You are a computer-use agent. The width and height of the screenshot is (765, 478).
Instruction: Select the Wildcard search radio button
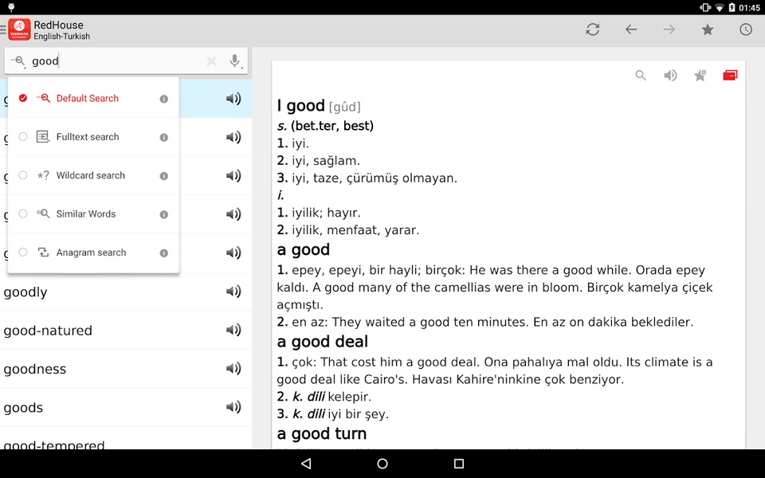(23, 175)
